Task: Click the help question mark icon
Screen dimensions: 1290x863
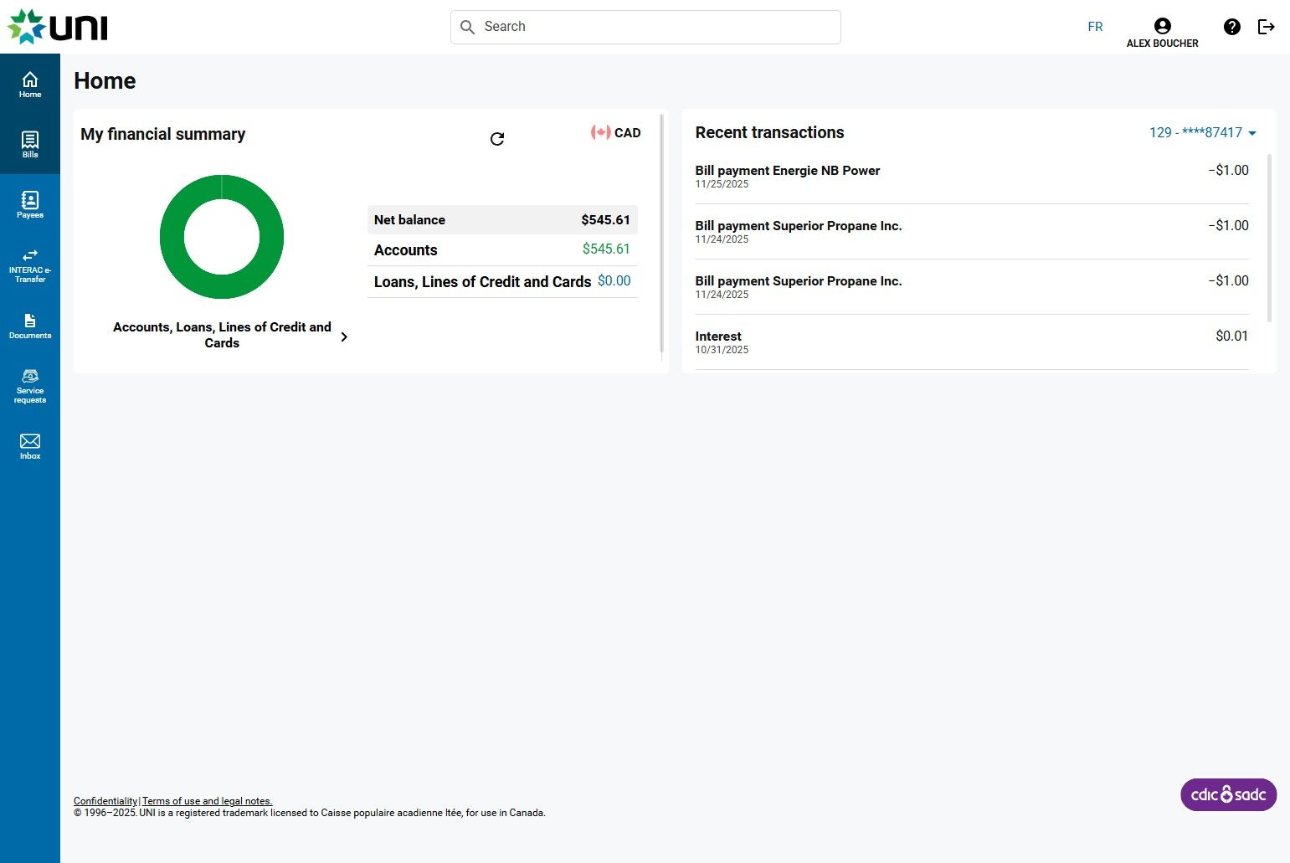Action: pyautogui.click(x=1231, y=27)
